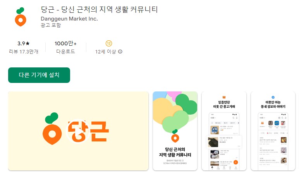Click the small carrot pin under the hearts

(x=175, y=136)
